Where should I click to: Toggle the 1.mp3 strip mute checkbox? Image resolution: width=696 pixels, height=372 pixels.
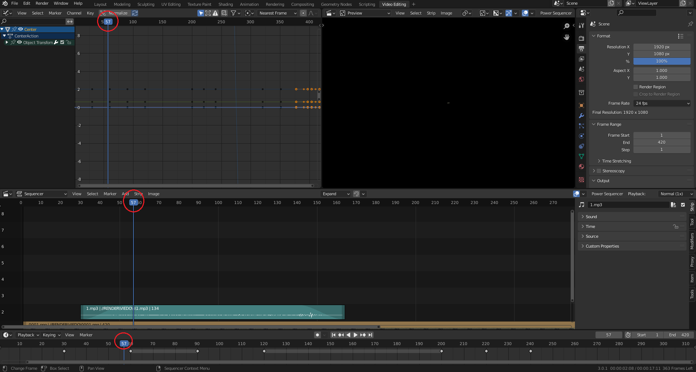point(683,205)
